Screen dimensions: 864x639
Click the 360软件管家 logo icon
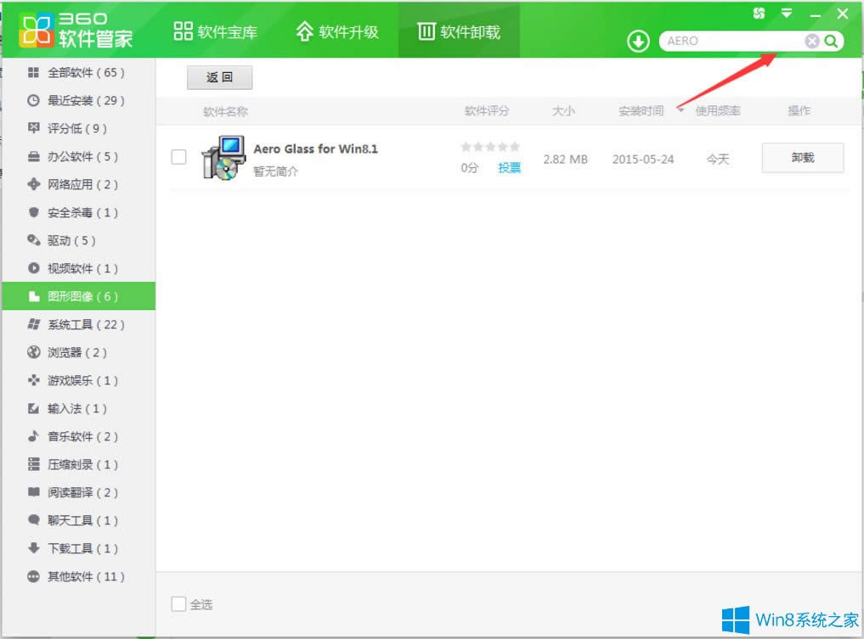[x=37, y=30]
